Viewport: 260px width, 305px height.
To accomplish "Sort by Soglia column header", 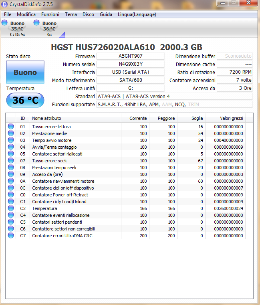I will (x=191, y=118).
